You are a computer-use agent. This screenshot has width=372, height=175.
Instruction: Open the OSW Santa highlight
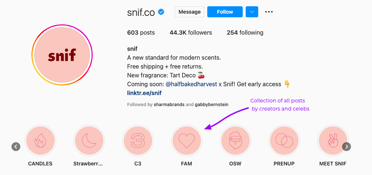click(x=235, y=140)
